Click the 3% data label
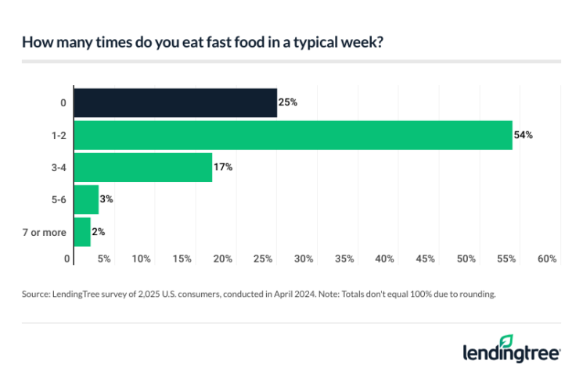The image size is (583, 375). tap(106, 199)
